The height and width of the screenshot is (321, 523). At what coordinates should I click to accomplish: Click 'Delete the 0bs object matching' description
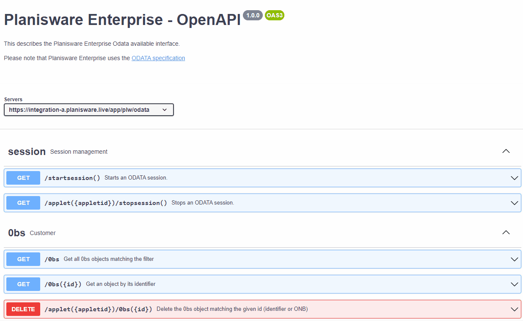pyautogui.click(x=232, y=309)
